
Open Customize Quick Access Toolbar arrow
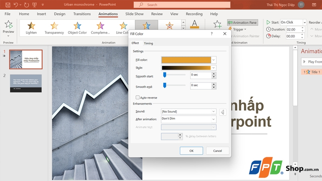tap(43, 5)
